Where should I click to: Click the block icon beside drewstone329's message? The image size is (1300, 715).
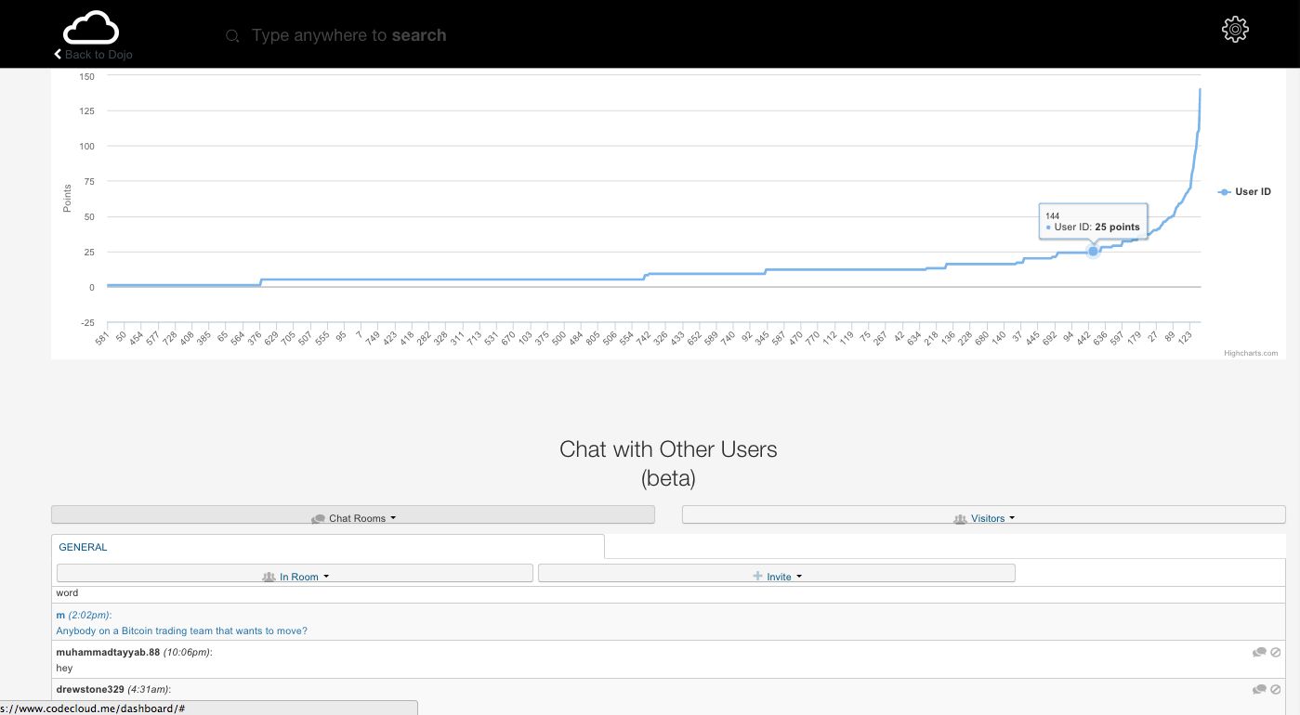point(1276,689)
